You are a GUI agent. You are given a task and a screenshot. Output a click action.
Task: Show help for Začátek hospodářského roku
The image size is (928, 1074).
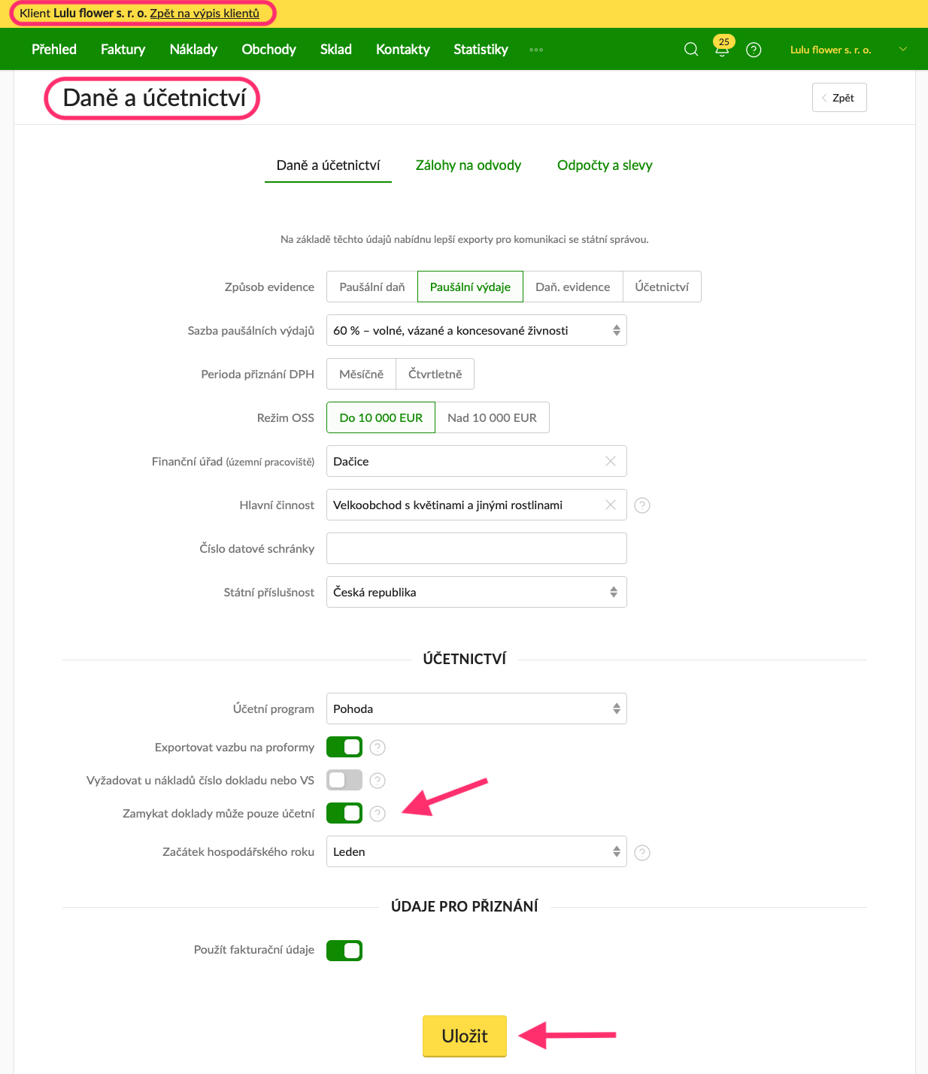pos(642,852)
